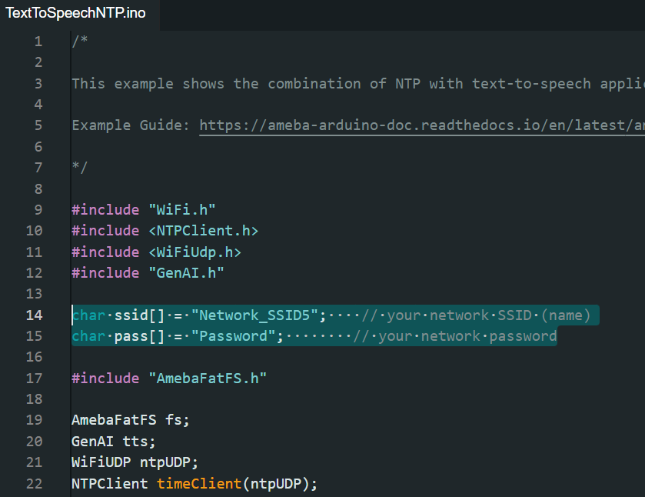Click the word ssid on line 14
This screenshot has width=645, height=497.
point(131,315)
